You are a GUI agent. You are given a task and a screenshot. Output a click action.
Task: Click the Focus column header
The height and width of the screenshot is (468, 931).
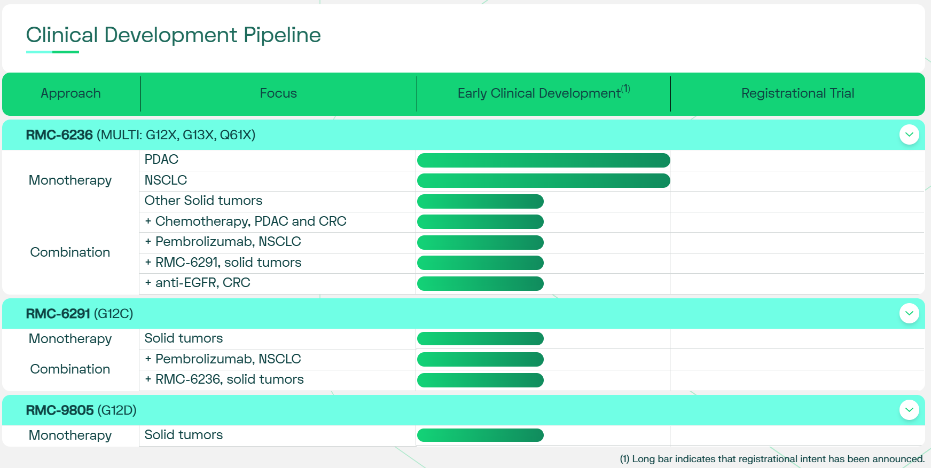point(278,93)
